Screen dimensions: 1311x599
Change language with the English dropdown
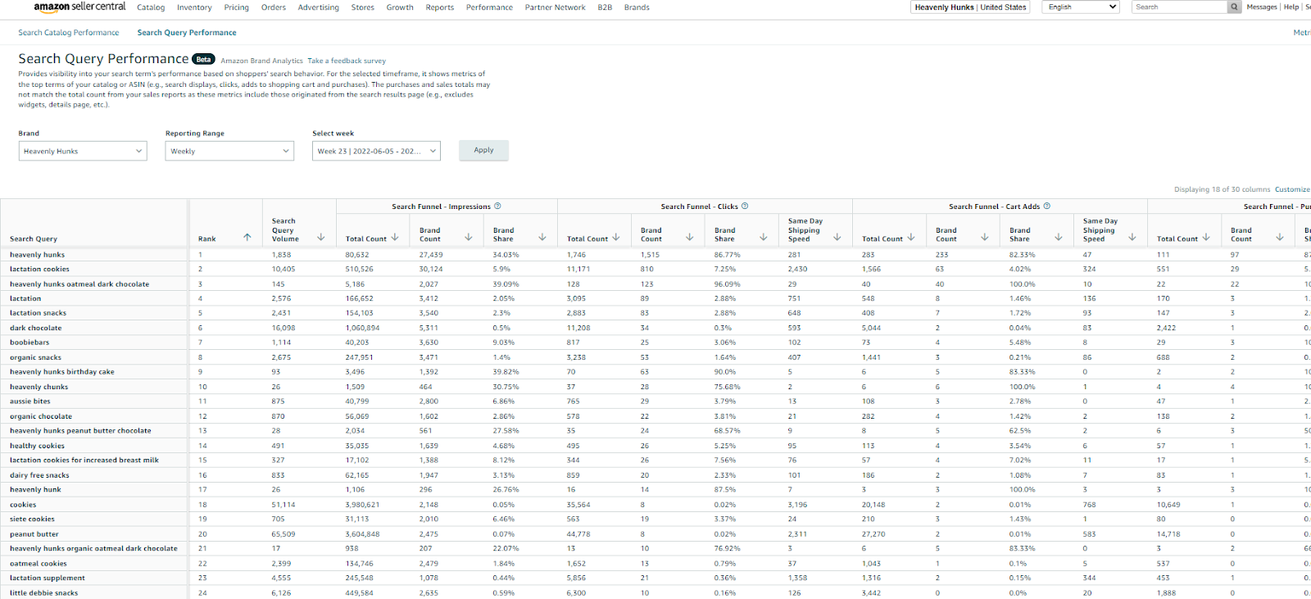click(x=1081, y=7)
